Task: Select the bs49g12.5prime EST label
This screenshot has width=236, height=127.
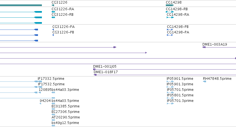Action: (x=65, y=123)
